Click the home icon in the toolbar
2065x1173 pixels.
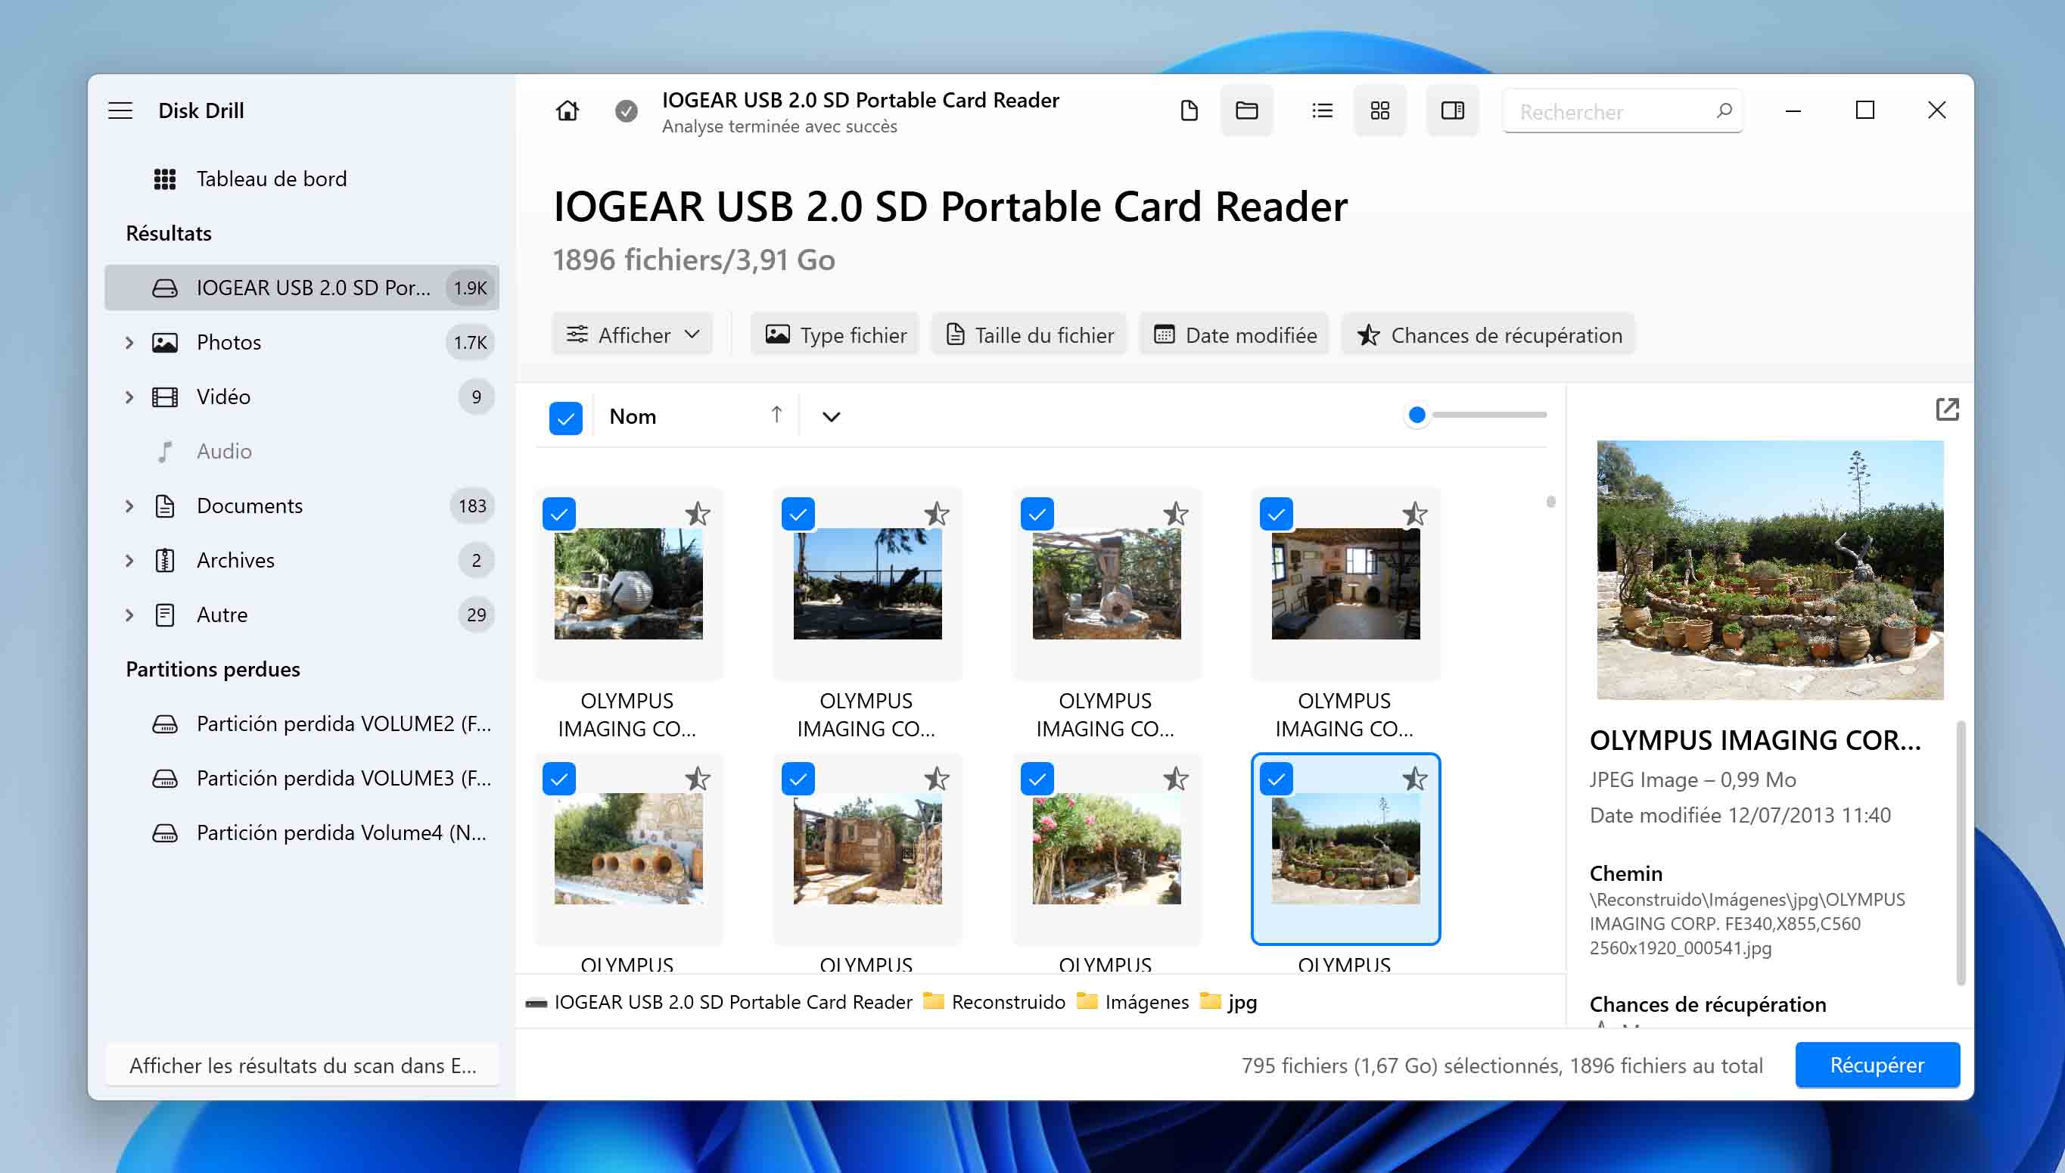tap(567, 110)
